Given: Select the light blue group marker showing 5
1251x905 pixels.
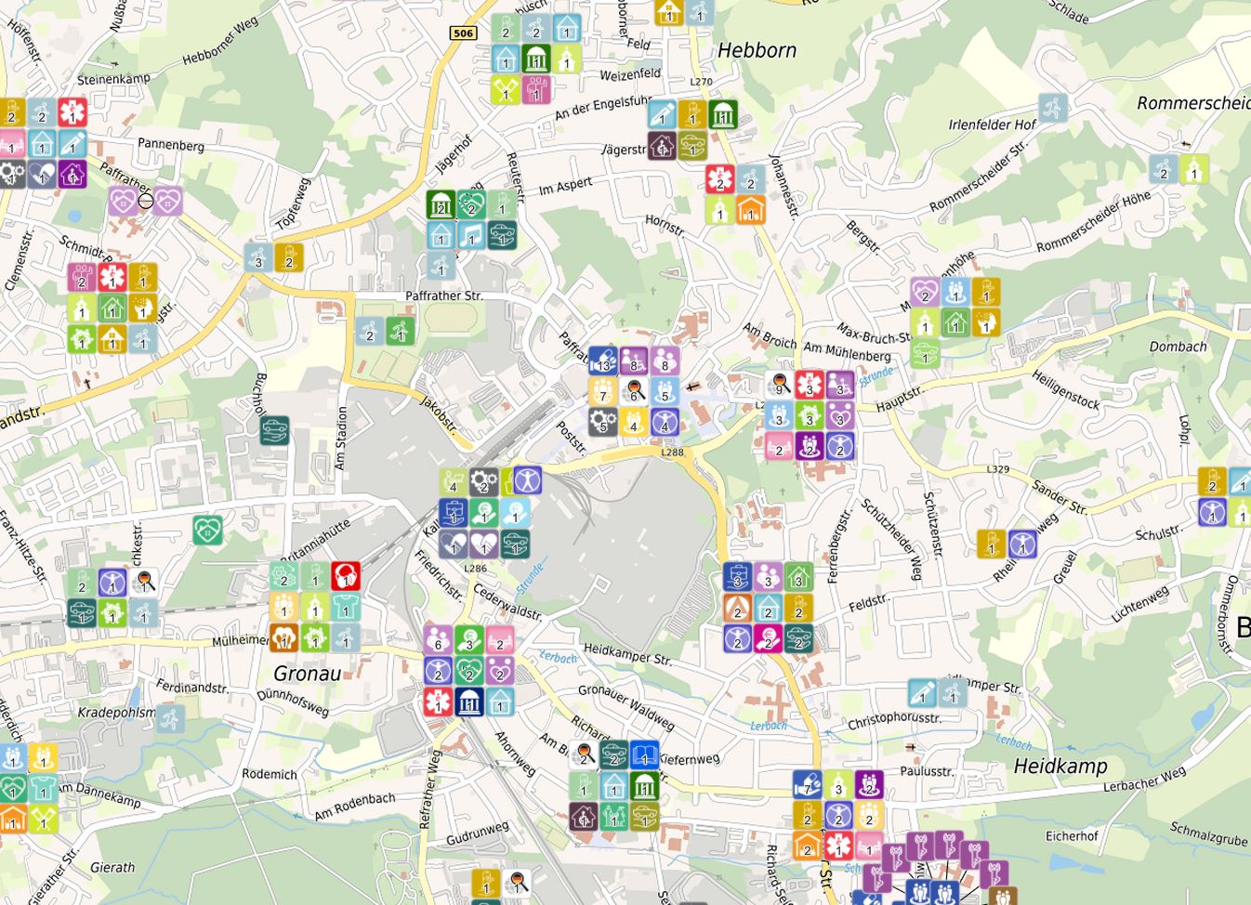Looking at the screenshot, I should coord(664,391).
